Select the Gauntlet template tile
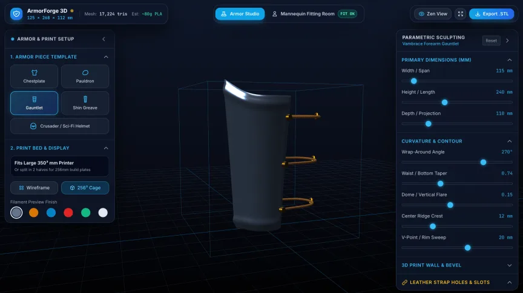523x293 pixels. pos(34,103)
